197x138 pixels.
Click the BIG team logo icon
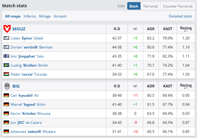point(7,86)
